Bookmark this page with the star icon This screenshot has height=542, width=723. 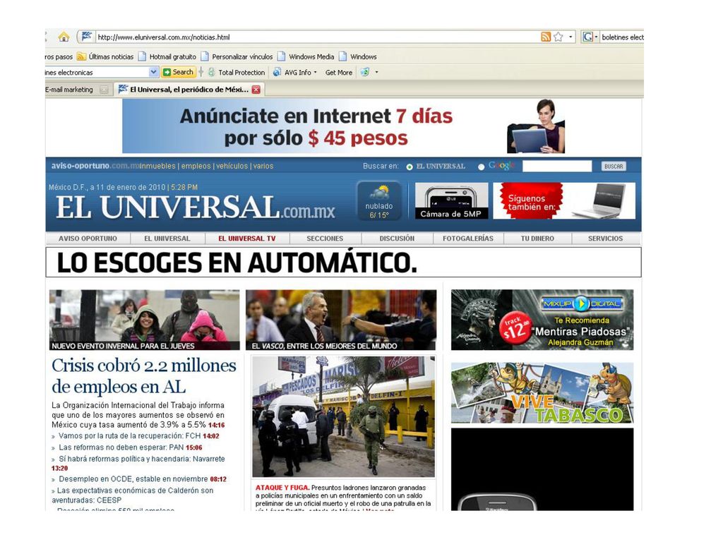558,37
